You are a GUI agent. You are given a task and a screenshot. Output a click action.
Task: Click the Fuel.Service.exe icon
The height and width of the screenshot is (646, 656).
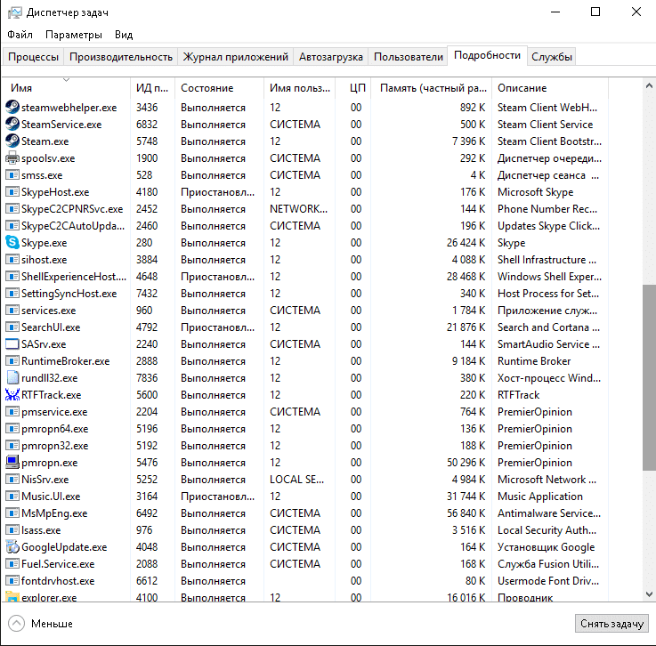pyautogui.click(x=12, y=563)
